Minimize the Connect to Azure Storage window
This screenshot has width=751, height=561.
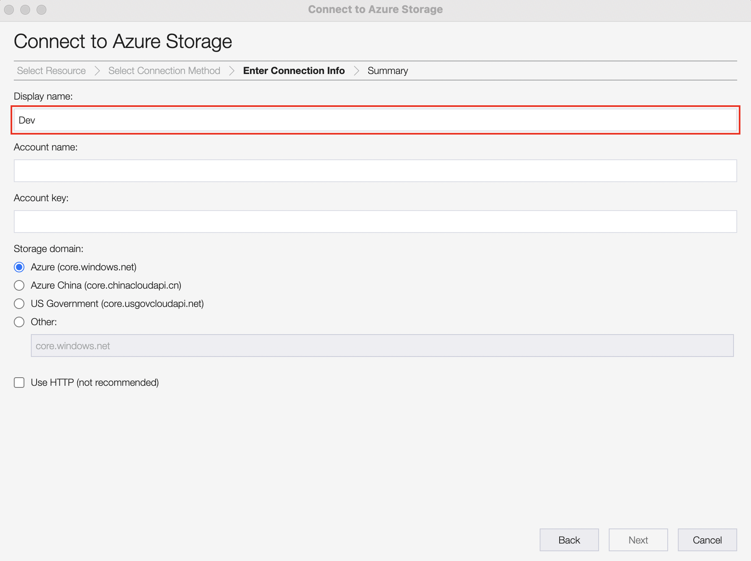25,9
